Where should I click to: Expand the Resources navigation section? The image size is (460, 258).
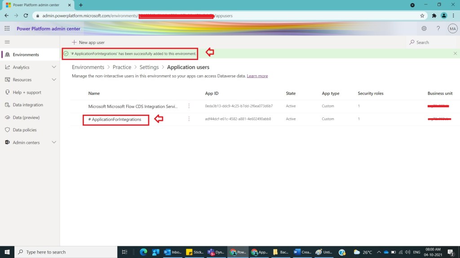[54, 80]
